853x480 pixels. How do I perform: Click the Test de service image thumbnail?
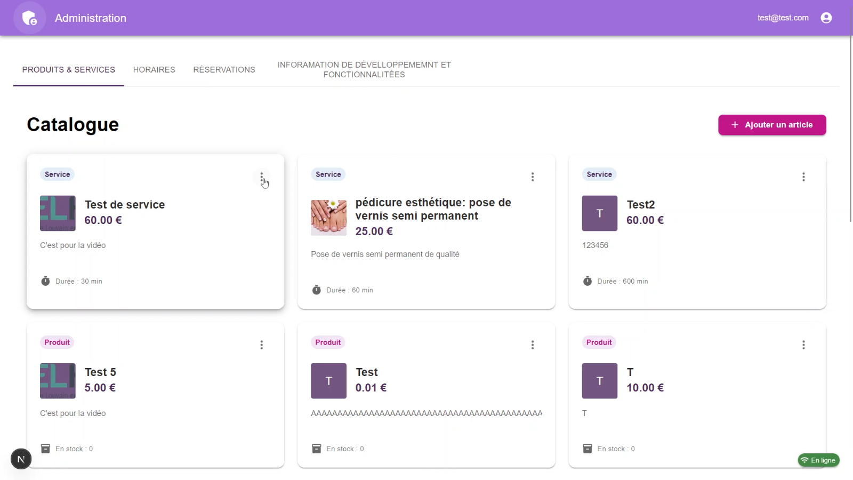58,213
